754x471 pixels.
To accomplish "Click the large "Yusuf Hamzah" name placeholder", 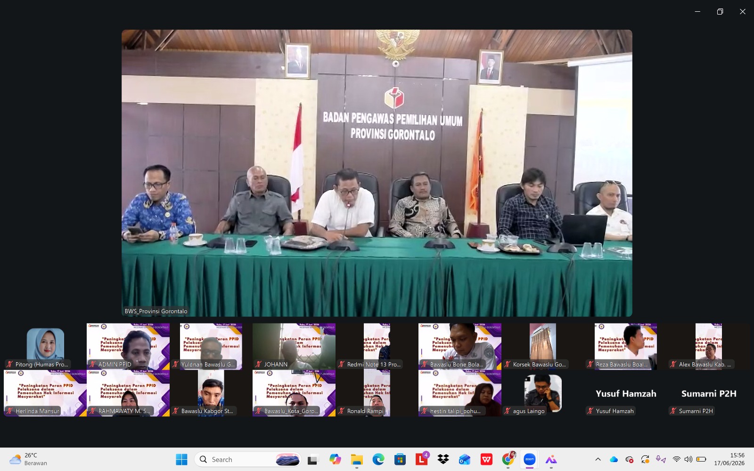I will pyautogui.click(x=626, y=394).
